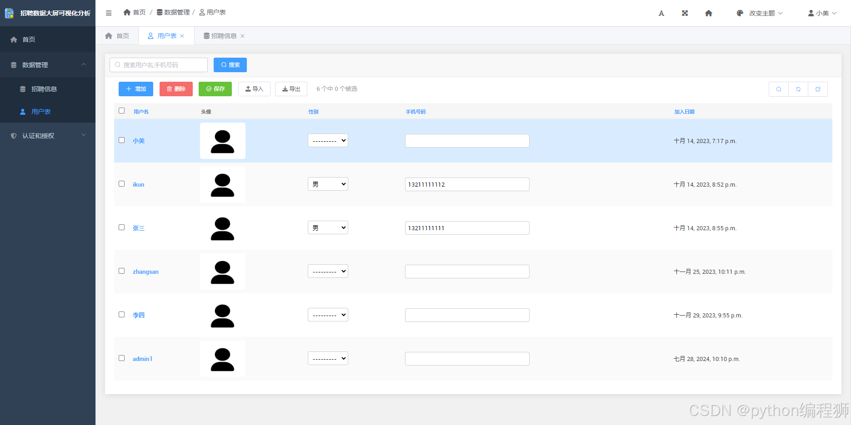Open gender dropdown for 小美
Image resolution: width=851 pixels, height=425 pixels.
click(x=328, y=140)
